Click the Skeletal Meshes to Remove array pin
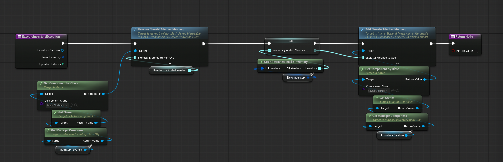The height and width of the screenshot is (162, 503). click(135, 58)
